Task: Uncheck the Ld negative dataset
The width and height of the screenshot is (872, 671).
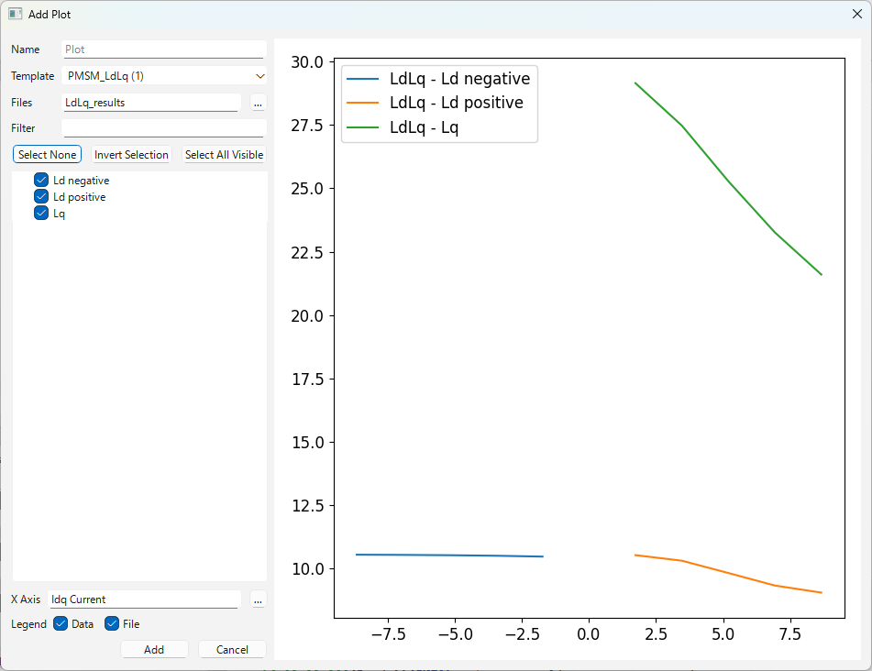Action: (x=40, y=180)
